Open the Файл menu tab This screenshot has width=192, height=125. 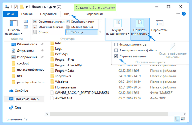point(10,14)
